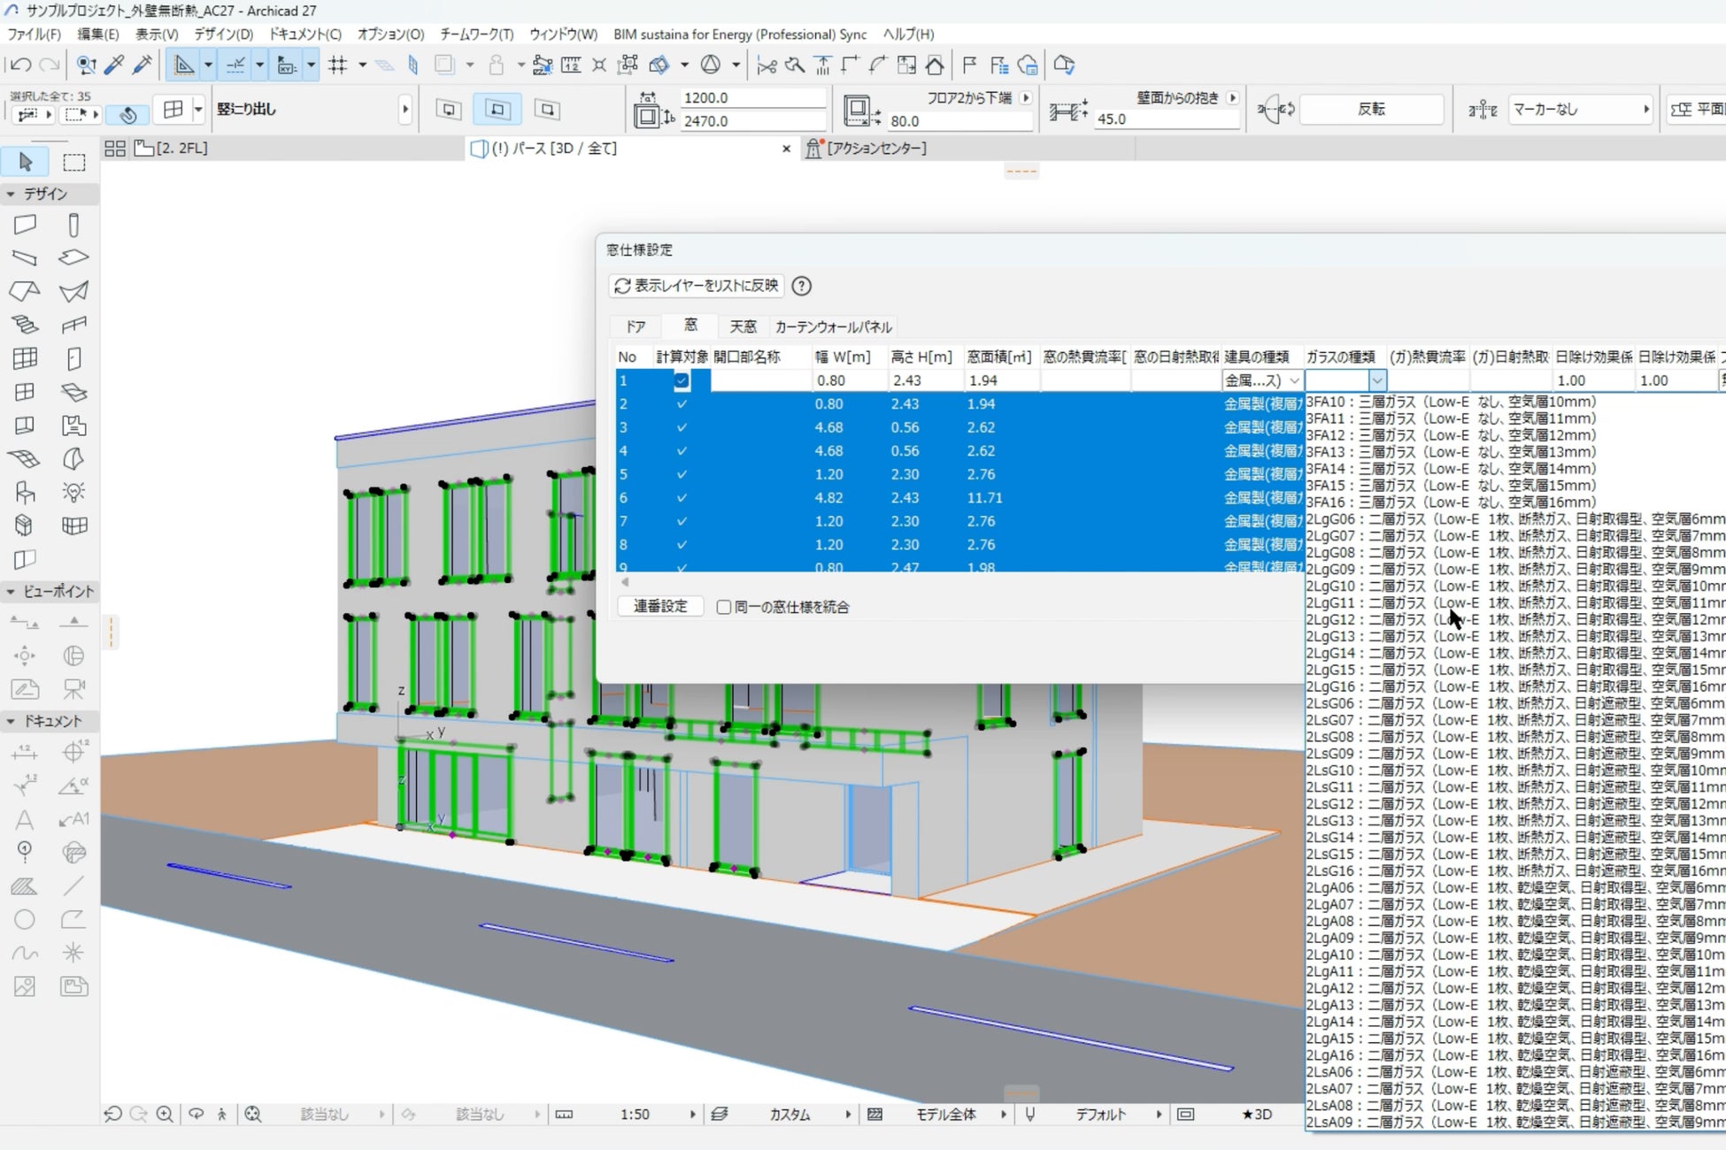Open the ガラスの種類 dropdown arrow
Screen dimensions: 1726x1150
pos(1377,380)
